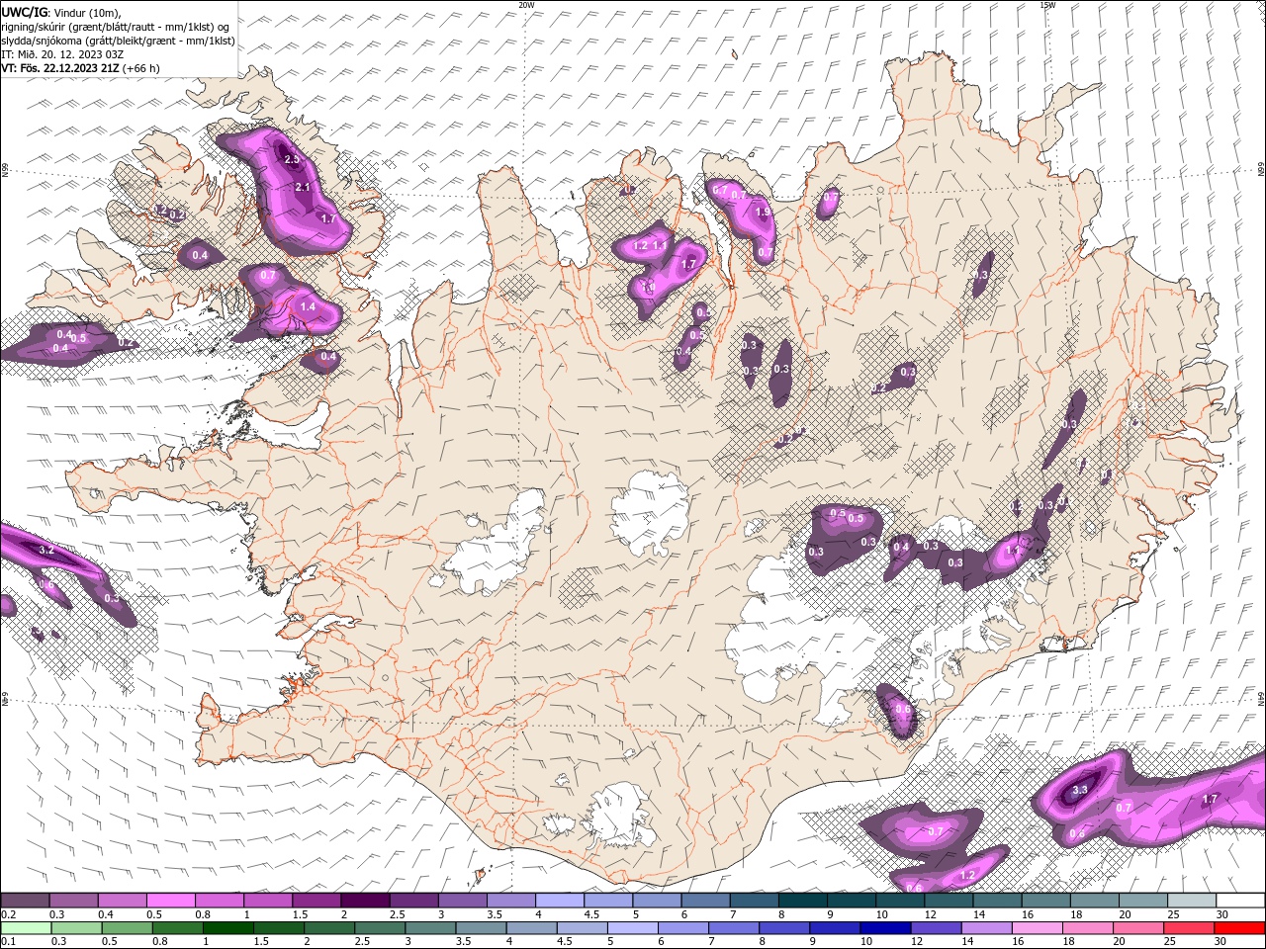Click the 3.3 value southeast of the coast
This screenshot has height=949, width=1266.
tap(1080, 790)
